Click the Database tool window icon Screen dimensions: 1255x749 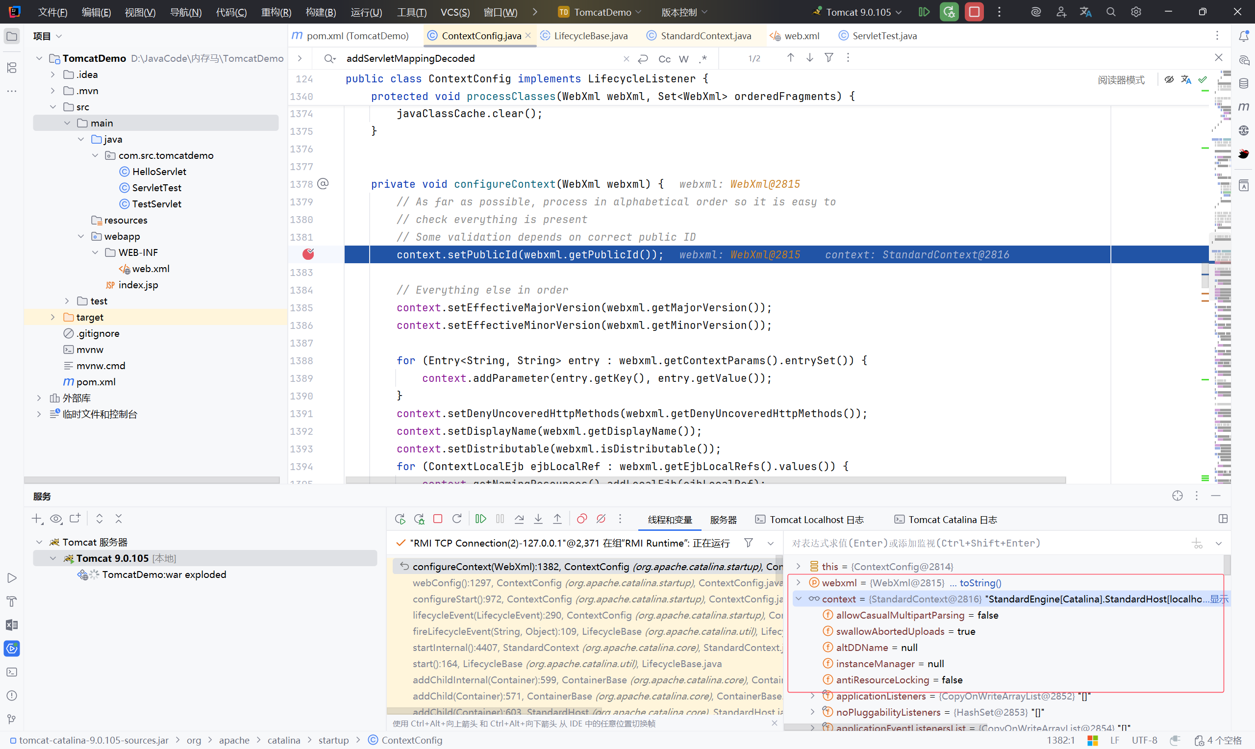[1243, 83]
